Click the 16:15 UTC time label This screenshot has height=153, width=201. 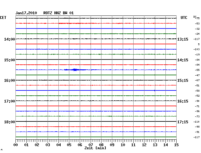point(183,101)
